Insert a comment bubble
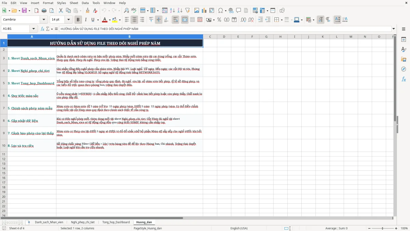Image resolution: width=410 pixels, height=231 pixels. pos(238,11)
